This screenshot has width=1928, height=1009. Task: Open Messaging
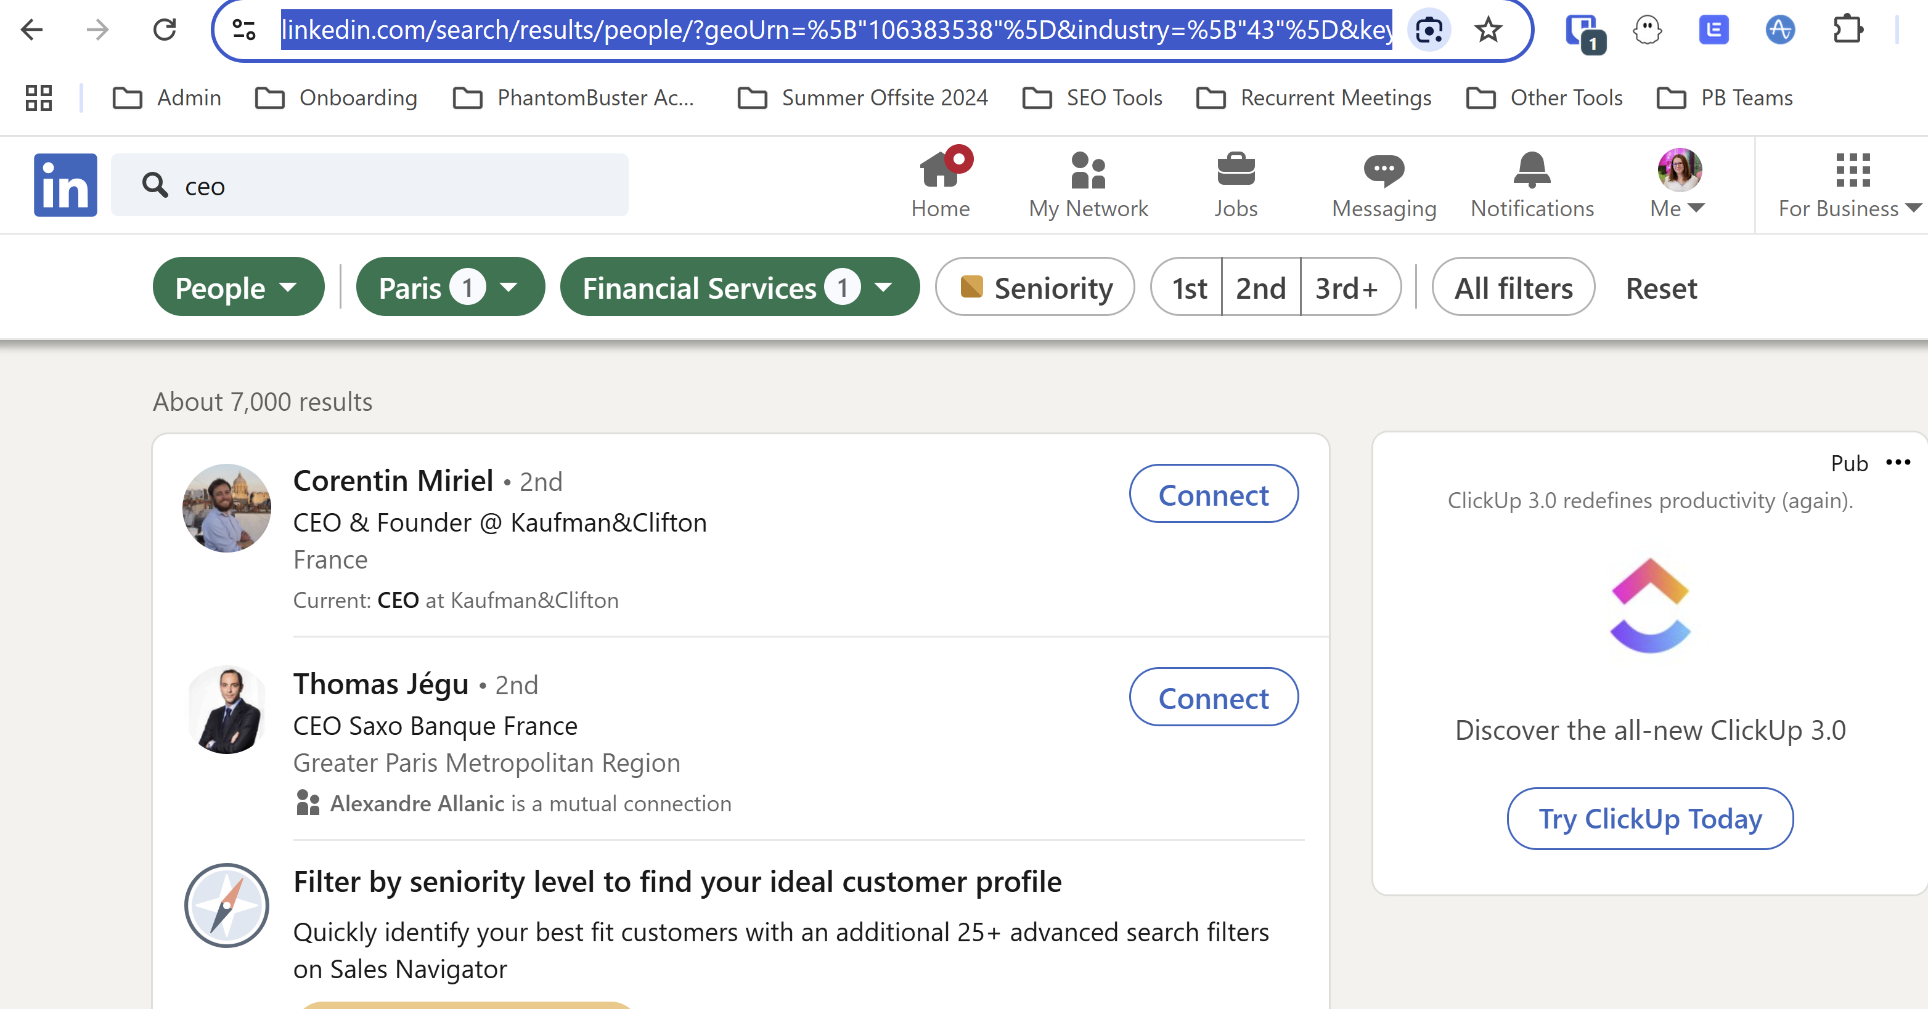pos(1384,184)
